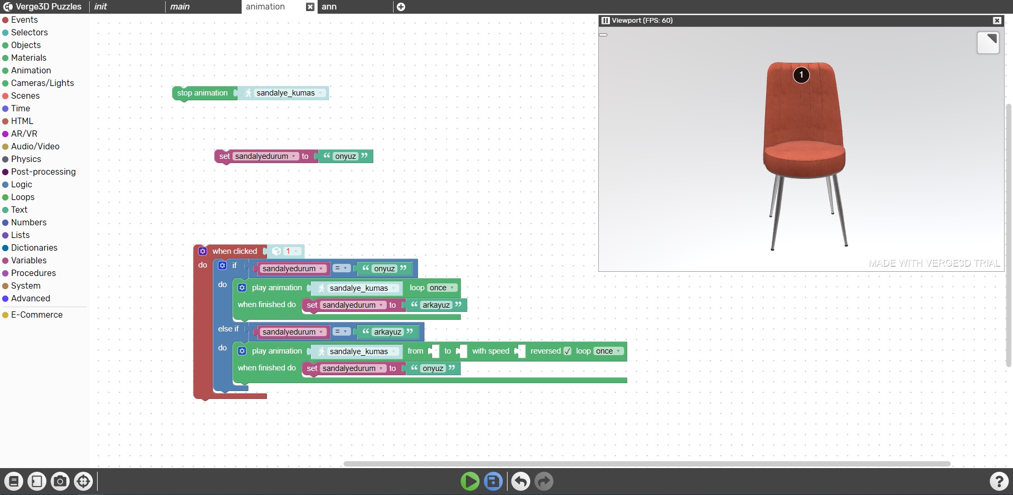Switch to the ann tab
This screenshot has width=1013, height=495.
tap(355, 7)
